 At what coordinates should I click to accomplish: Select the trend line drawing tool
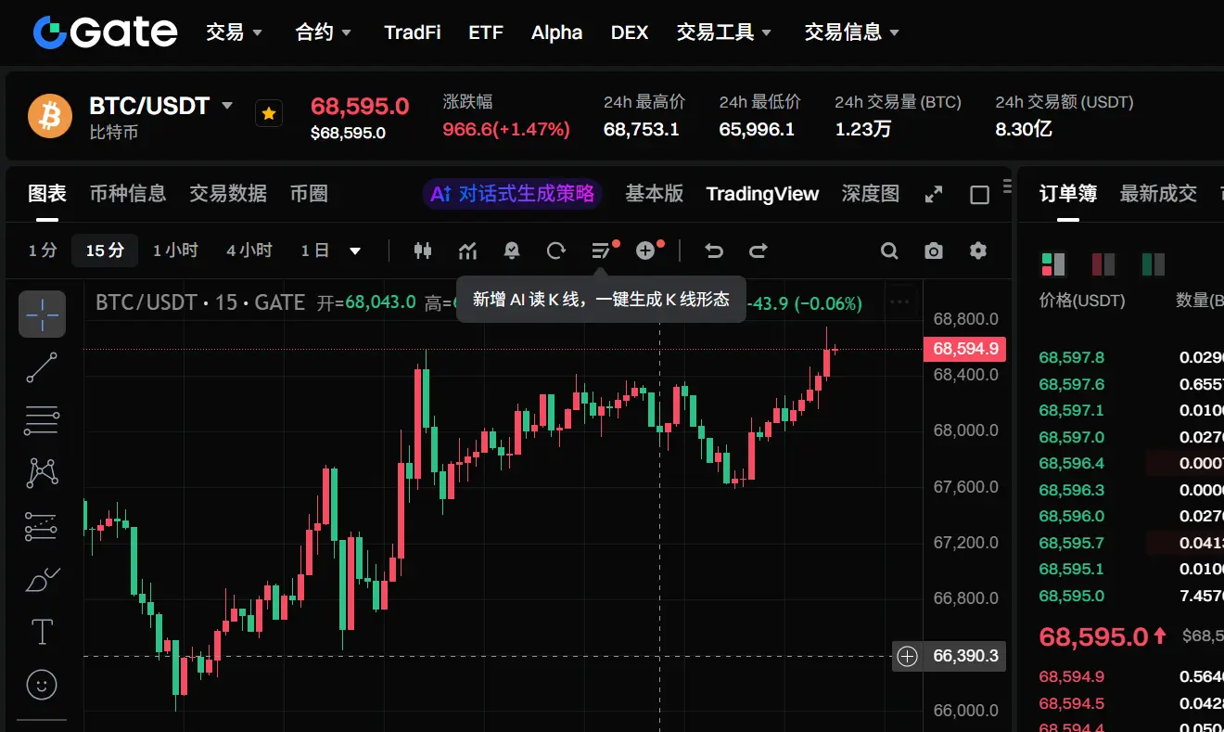pos(42,368)
